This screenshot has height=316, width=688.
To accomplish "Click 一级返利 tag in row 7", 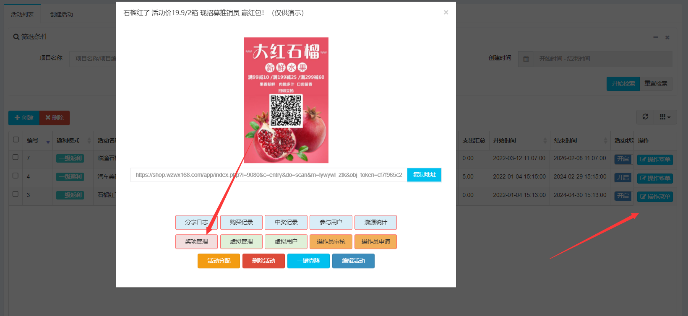I will 70,158.
